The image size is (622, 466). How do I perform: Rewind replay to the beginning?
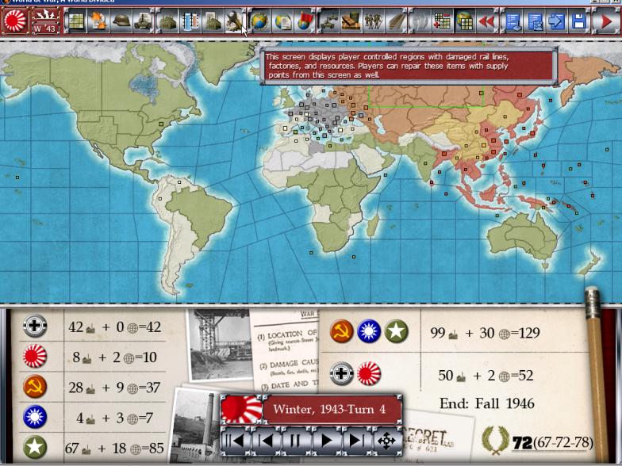coord(235,441)
